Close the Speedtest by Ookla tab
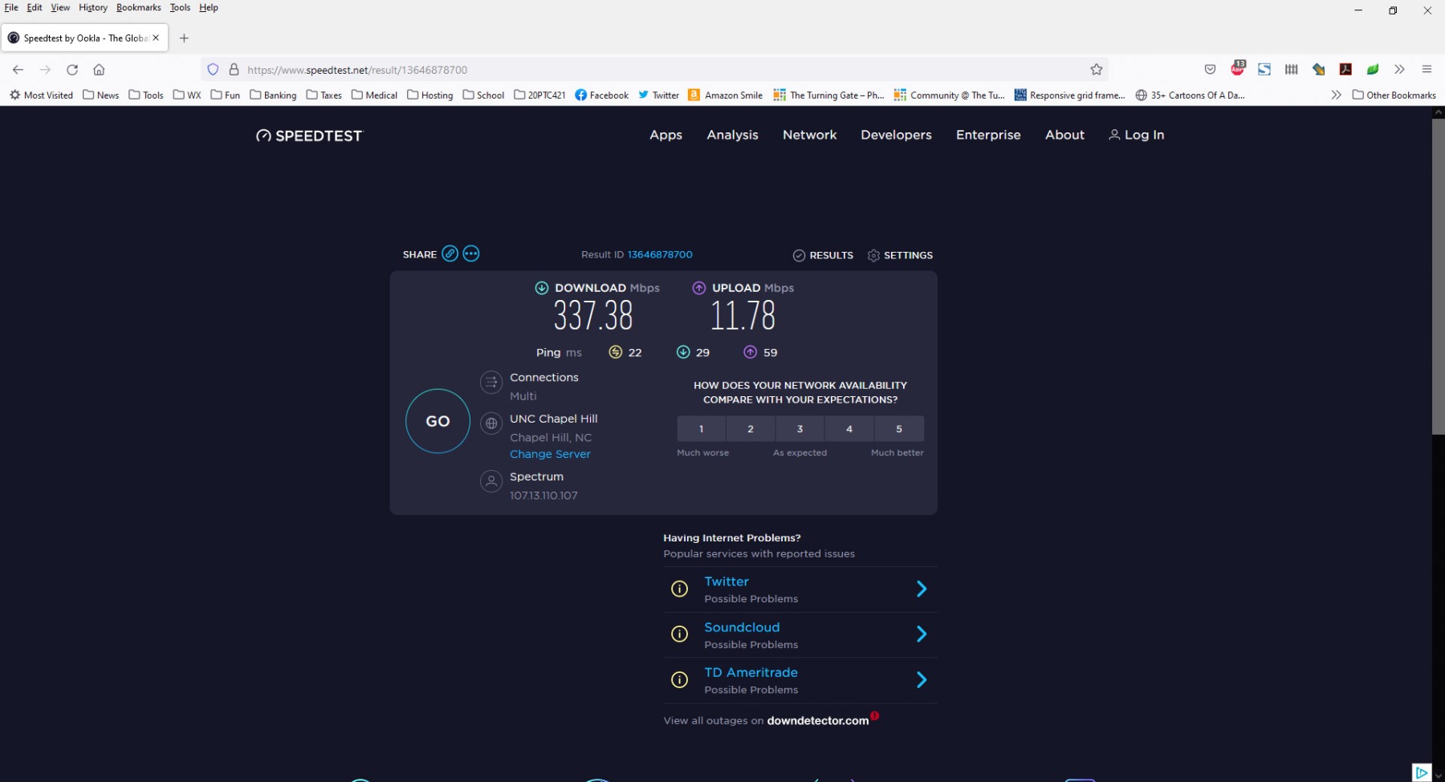The width and height of the screenshot is (1445, 782). (156, 38)
